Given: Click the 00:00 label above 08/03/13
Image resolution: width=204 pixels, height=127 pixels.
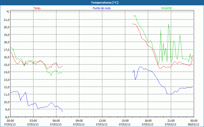Looking at the screenshot, I should 194,121.
